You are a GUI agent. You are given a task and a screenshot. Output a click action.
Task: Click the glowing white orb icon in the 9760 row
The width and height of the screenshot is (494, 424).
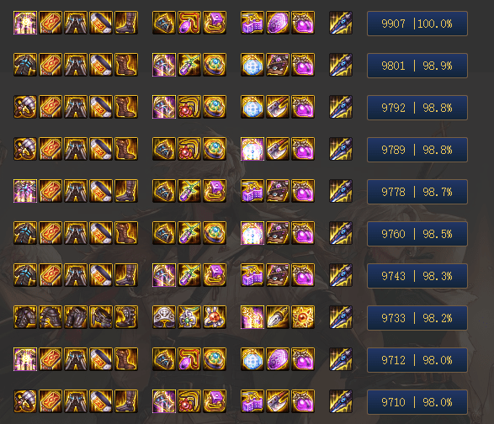(x=252, y=233)
